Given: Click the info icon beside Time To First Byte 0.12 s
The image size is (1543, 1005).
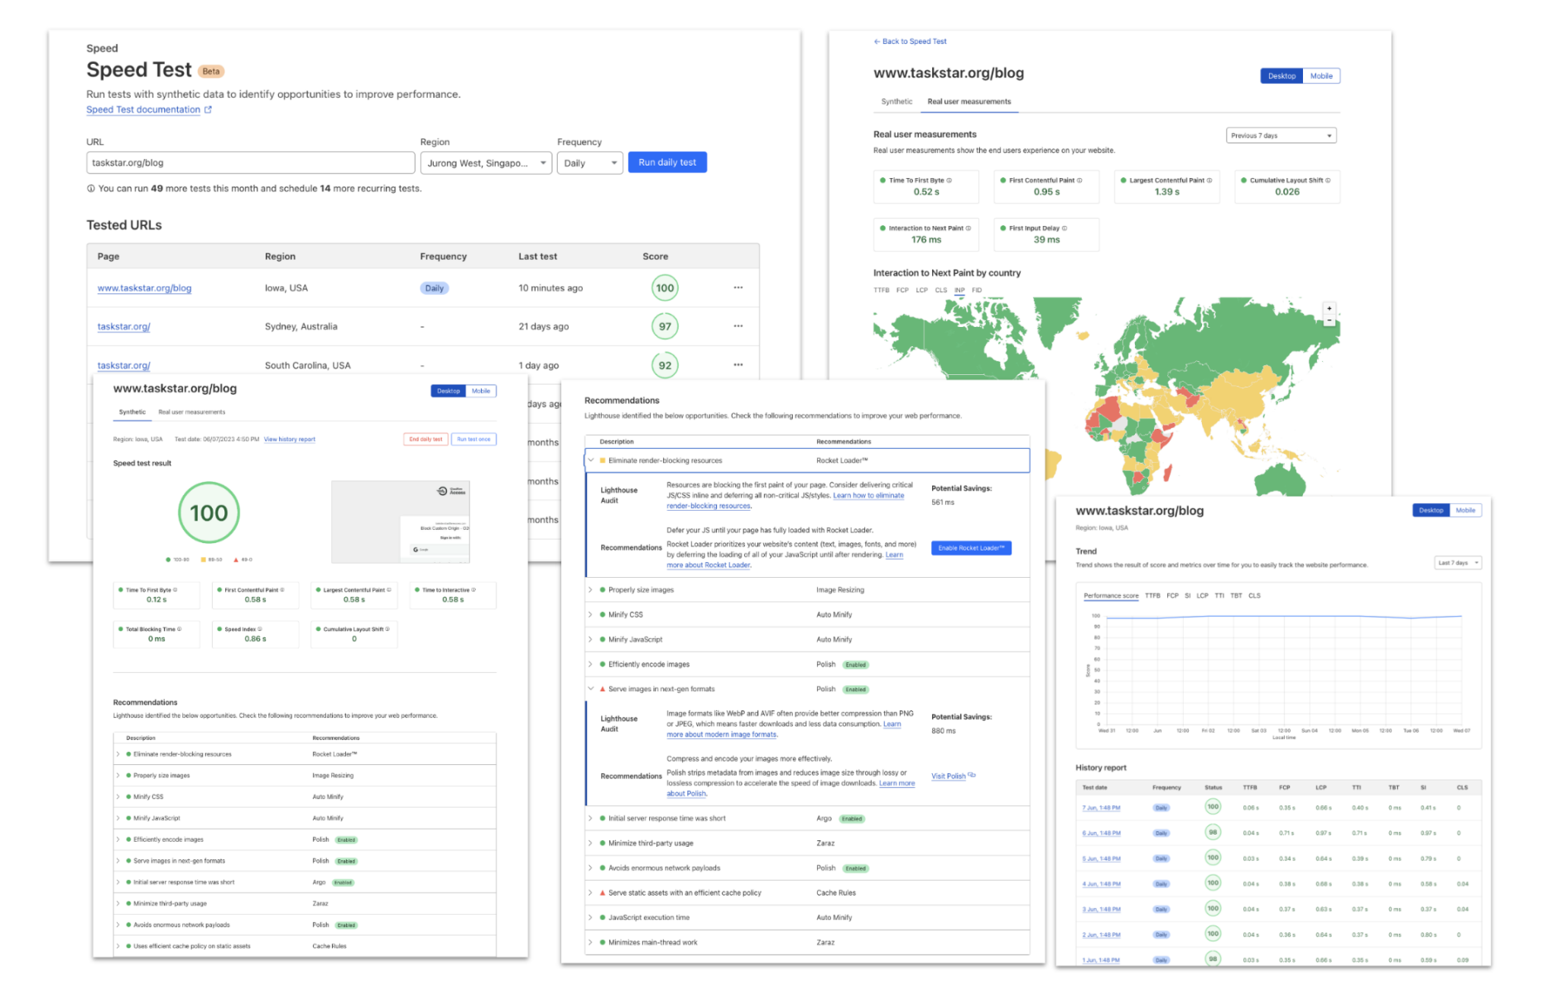Looking at the screenshot, I should tap(175, 590).
